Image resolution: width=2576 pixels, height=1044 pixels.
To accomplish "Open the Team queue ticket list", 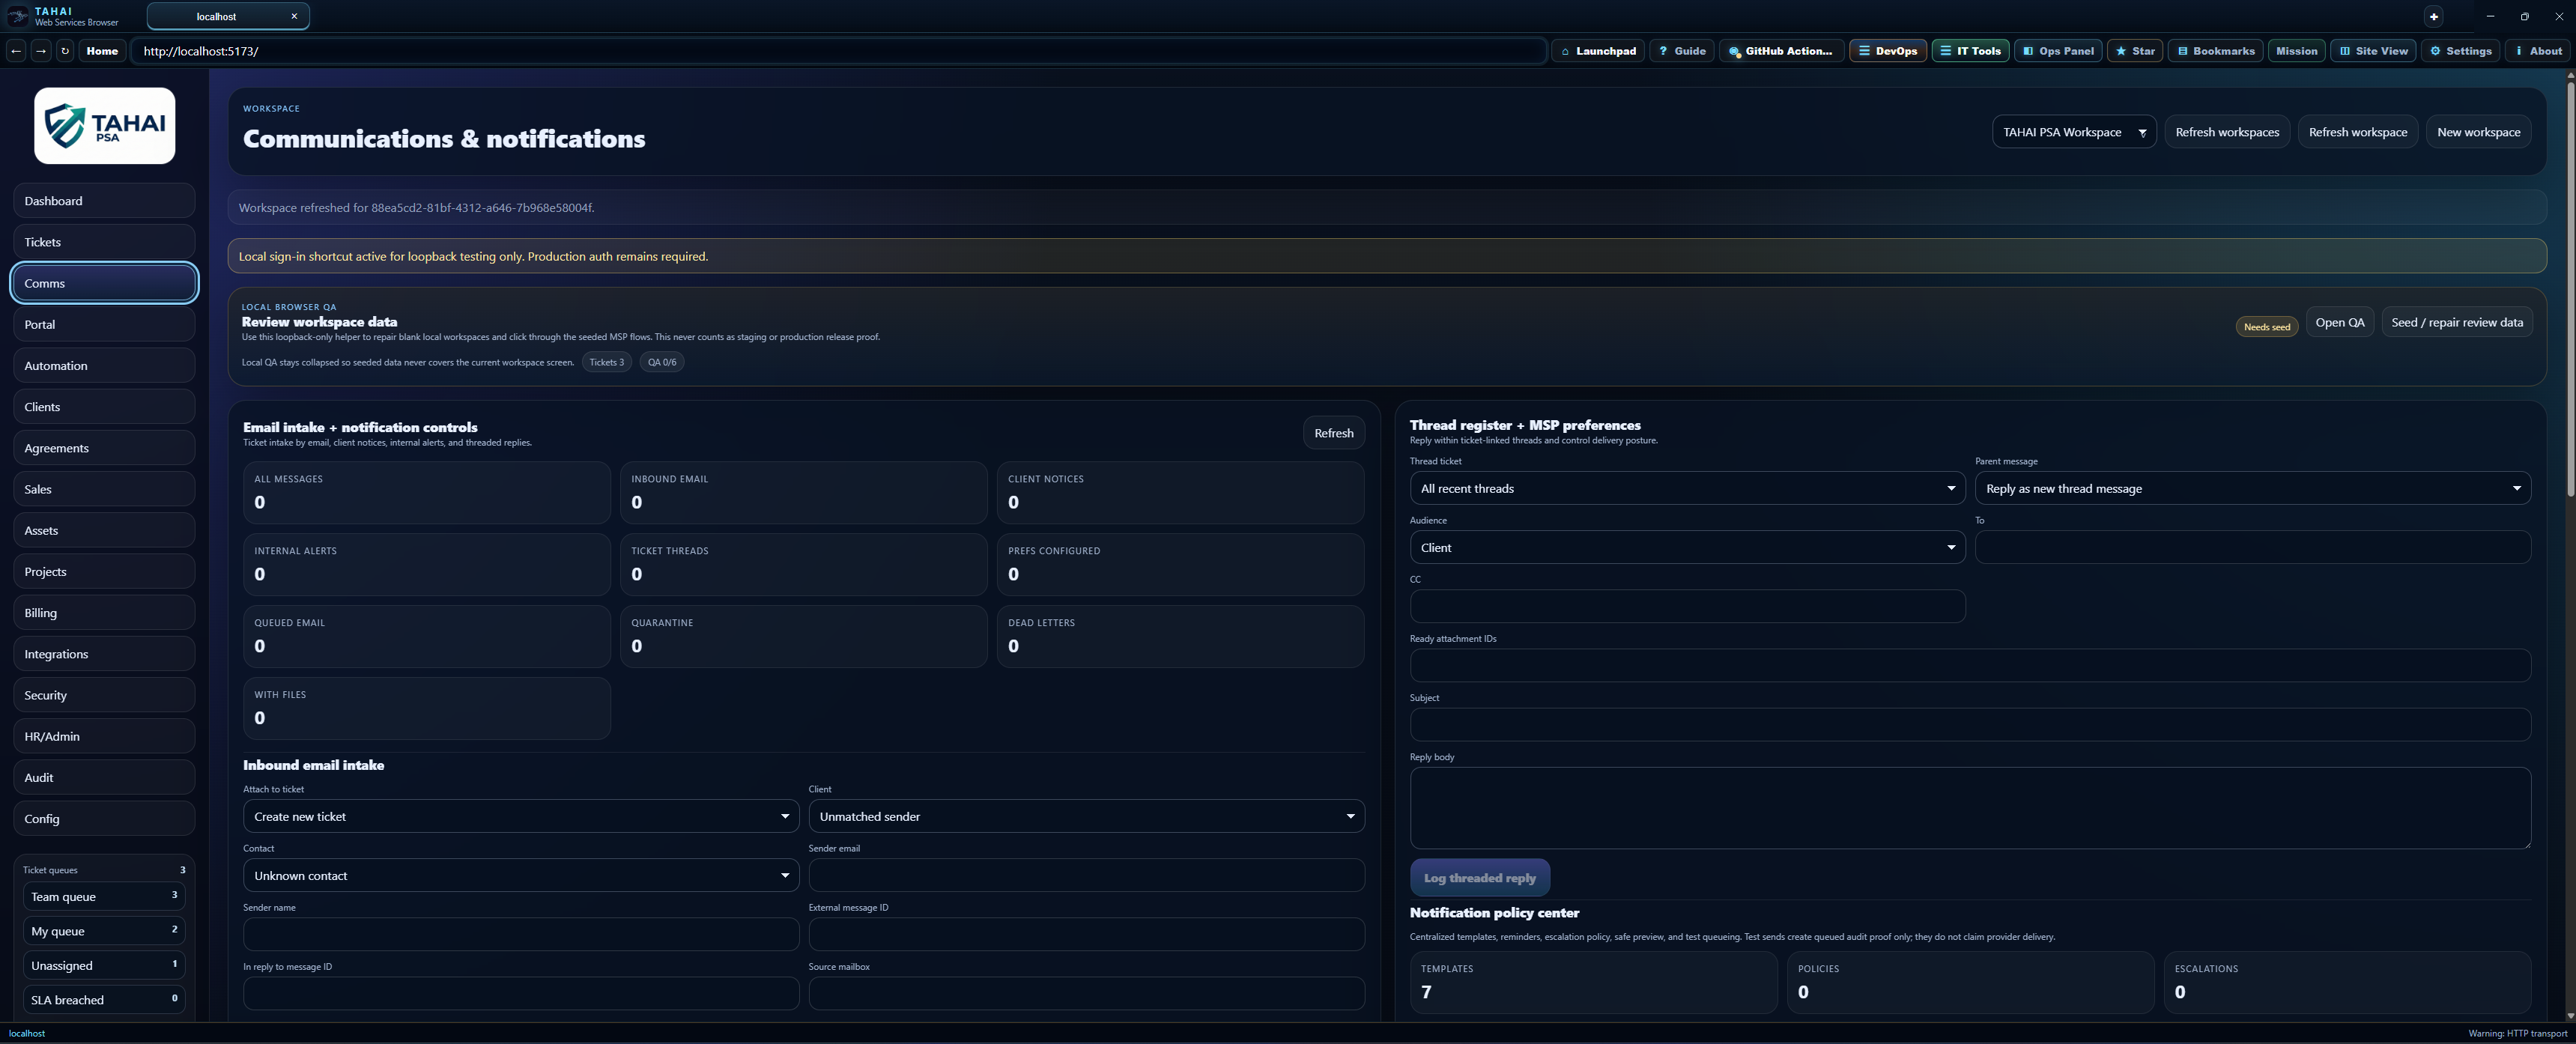I will click(x=104, y=897).
